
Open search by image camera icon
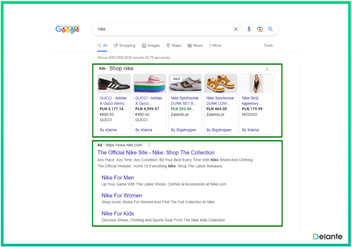(x=260, y=29)
